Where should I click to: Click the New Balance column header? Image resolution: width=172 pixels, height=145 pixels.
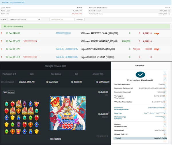click(x=56, y=74)
